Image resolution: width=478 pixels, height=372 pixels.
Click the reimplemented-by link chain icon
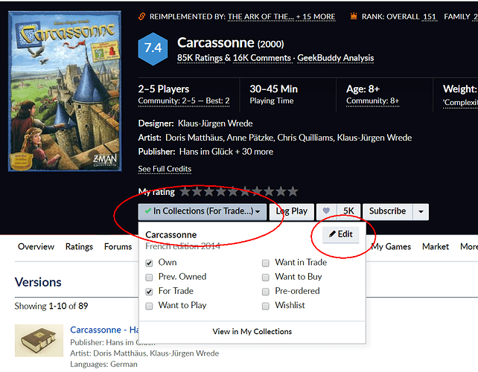click(141, 16)
